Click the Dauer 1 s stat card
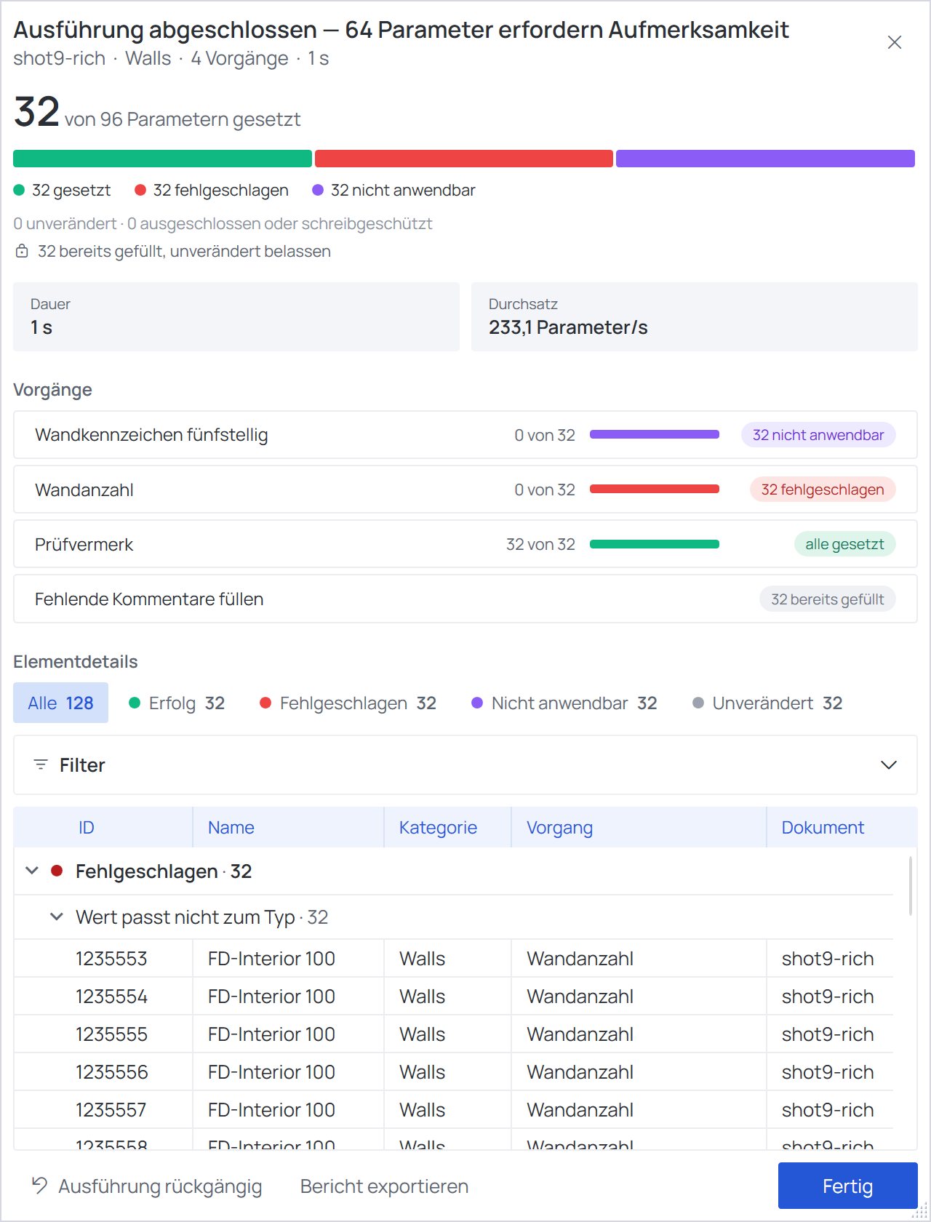Screen dimensions: 931x1222 [x=236, y=316]
